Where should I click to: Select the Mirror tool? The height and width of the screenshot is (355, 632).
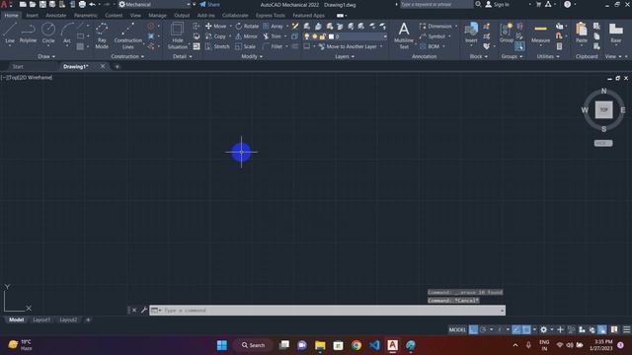point(246,36)
